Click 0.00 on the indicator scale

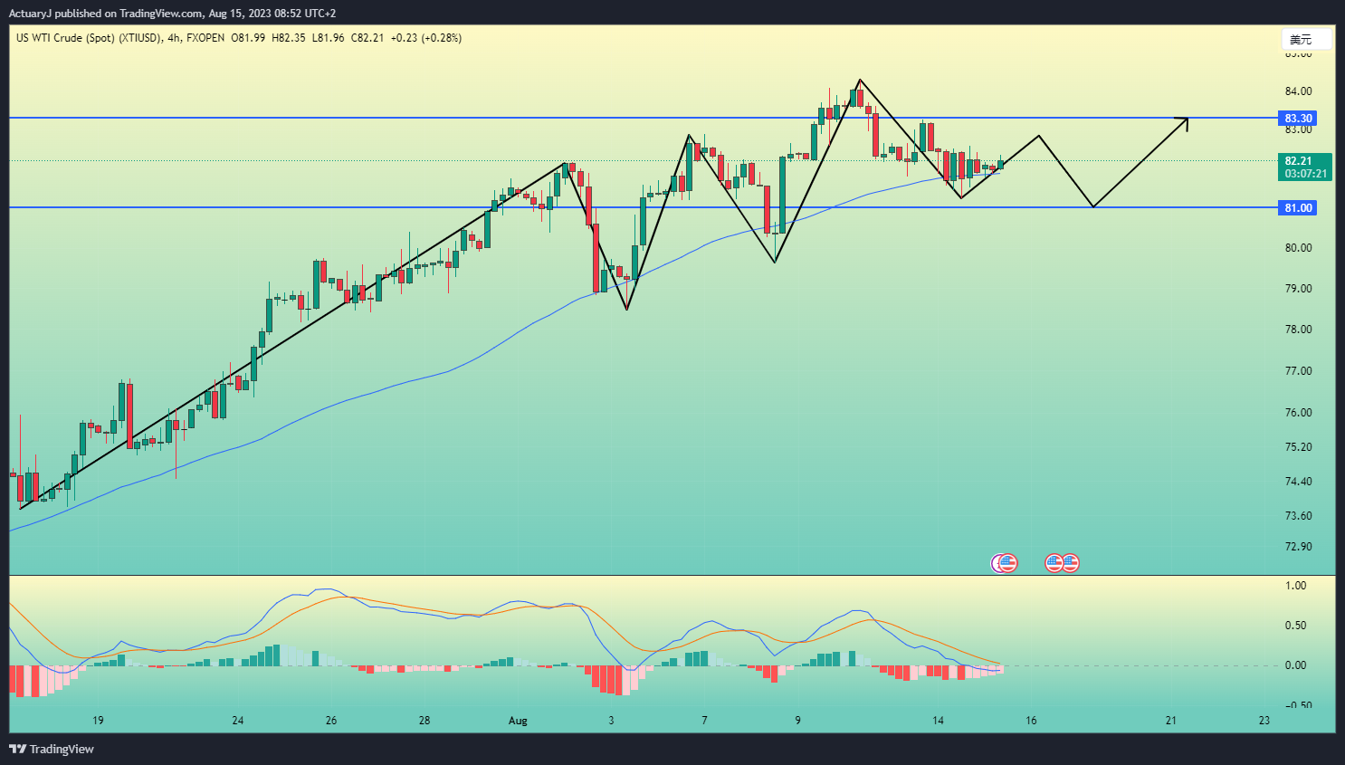[x=1296, y=665]
